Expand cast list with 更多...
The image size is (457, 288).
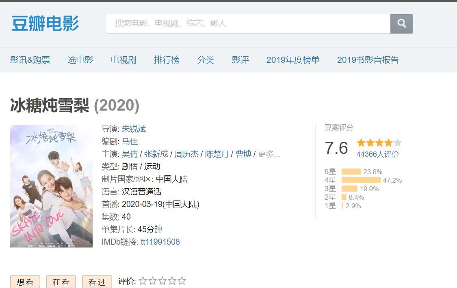[x=269, y=154]
